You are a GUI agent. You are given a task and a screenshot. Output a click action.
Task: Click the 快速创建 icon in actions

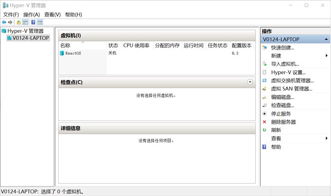(x=264, y=48)
